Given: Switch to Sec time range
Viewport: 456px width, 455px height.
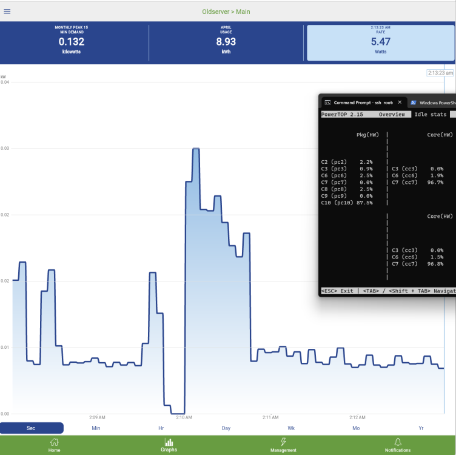Looking at the screenshot, I should [x=32, y=428].
